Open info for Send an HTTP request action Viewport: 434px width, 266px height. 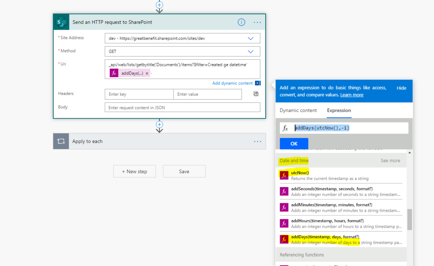pyautogui.click(x=241, y=22)
